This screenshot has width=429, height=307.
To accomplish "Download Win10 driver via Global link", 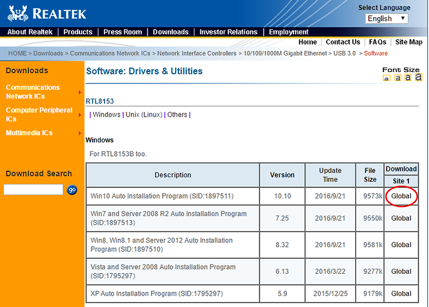I will click(401, 196).
